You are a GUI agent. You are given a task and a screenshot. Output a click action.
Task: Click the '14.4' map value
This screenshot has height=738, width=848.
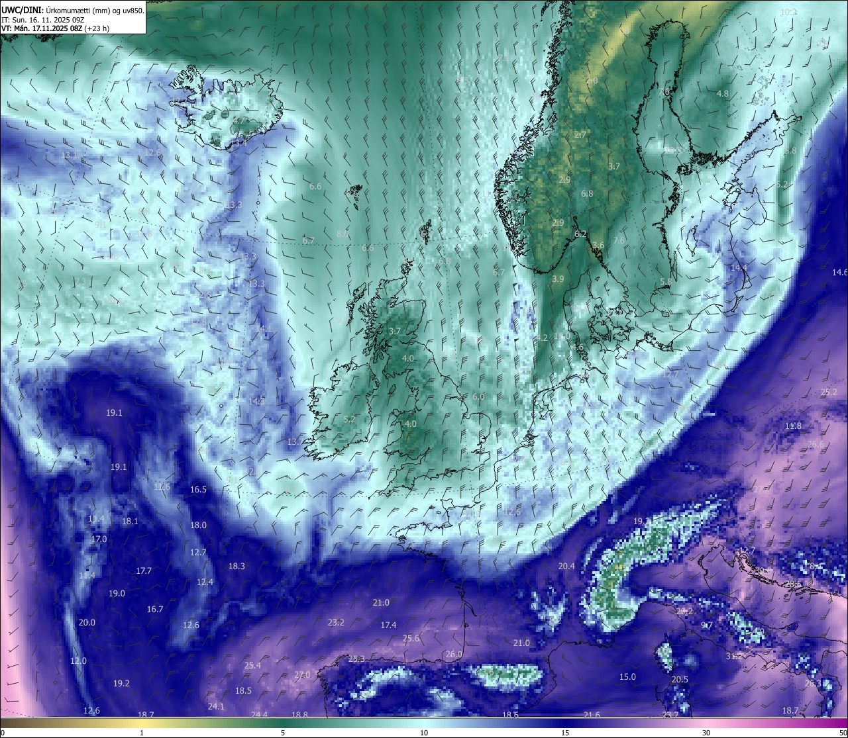tap(739, 267)
